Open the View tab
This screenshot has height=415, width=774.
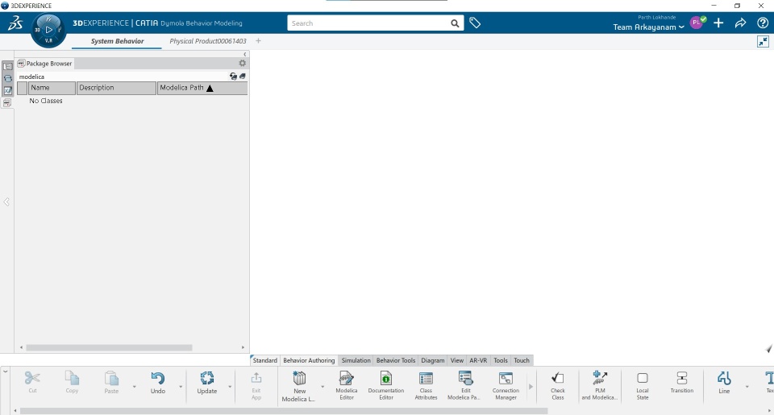pos(457,360)
